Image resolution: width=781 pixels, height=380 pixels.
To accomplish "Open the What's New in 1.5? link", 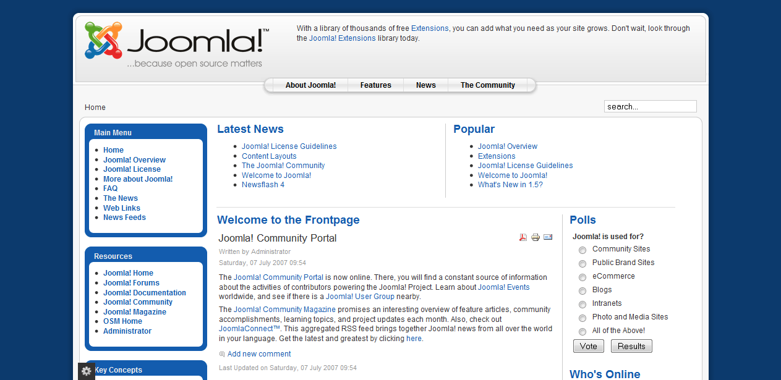I will [510, 185].
